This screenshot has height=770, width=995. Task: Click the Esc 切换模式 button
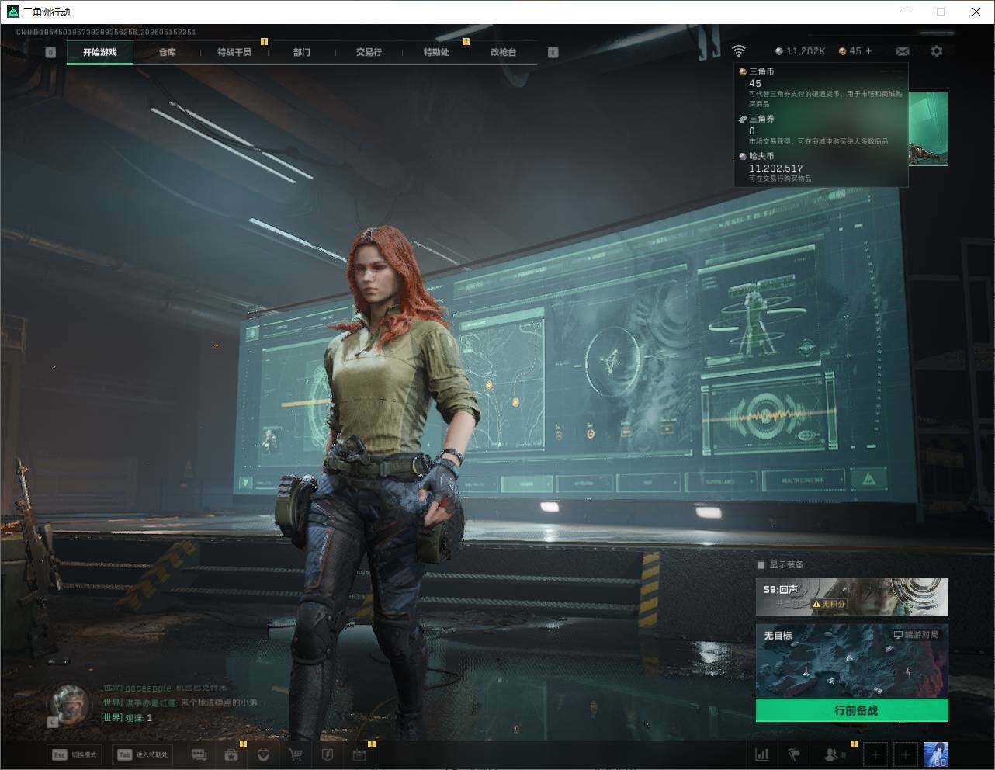click(x=75, y=754)
